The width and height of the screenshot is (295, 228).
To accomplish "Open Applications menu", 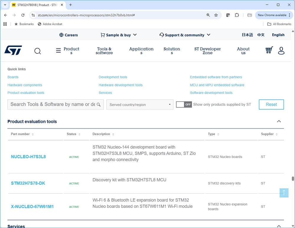I will [x=141, y=51].
